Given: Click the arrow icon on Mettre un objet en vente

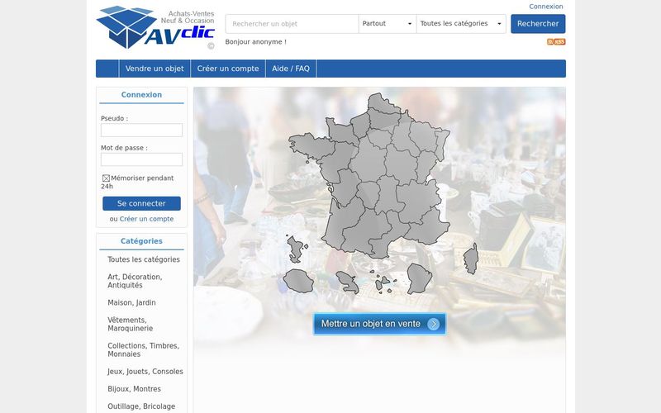Looking at the screenshot, I should (433, 324).
